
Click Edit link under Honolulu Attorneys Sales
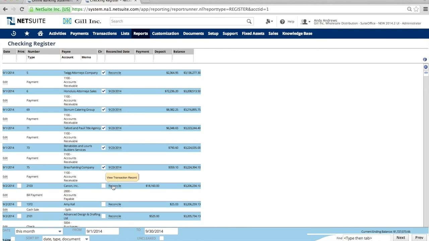pyautogui.click(x=5, y=100)
